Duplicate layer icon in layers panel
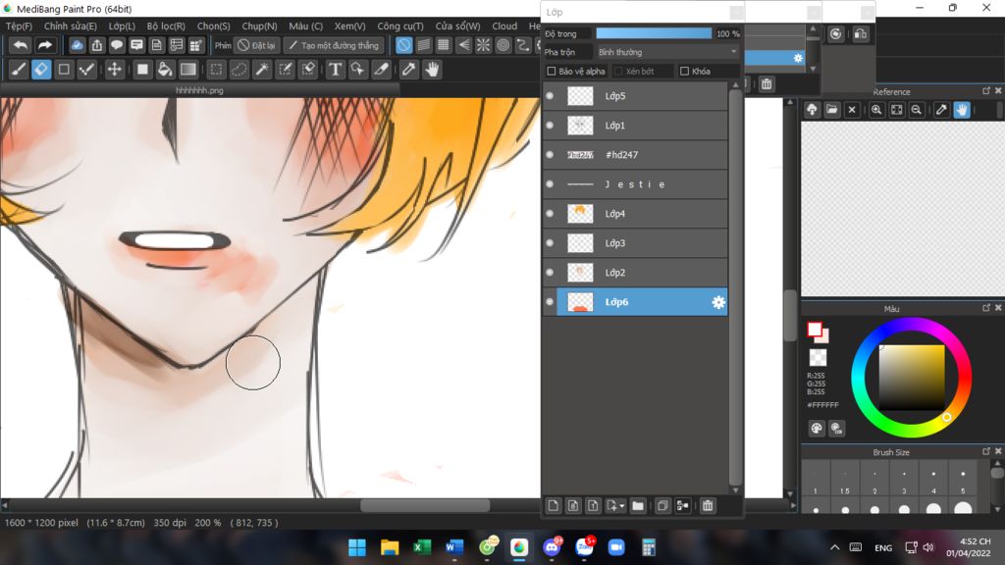The image size is (1005, 565). [x=662, y=506]
